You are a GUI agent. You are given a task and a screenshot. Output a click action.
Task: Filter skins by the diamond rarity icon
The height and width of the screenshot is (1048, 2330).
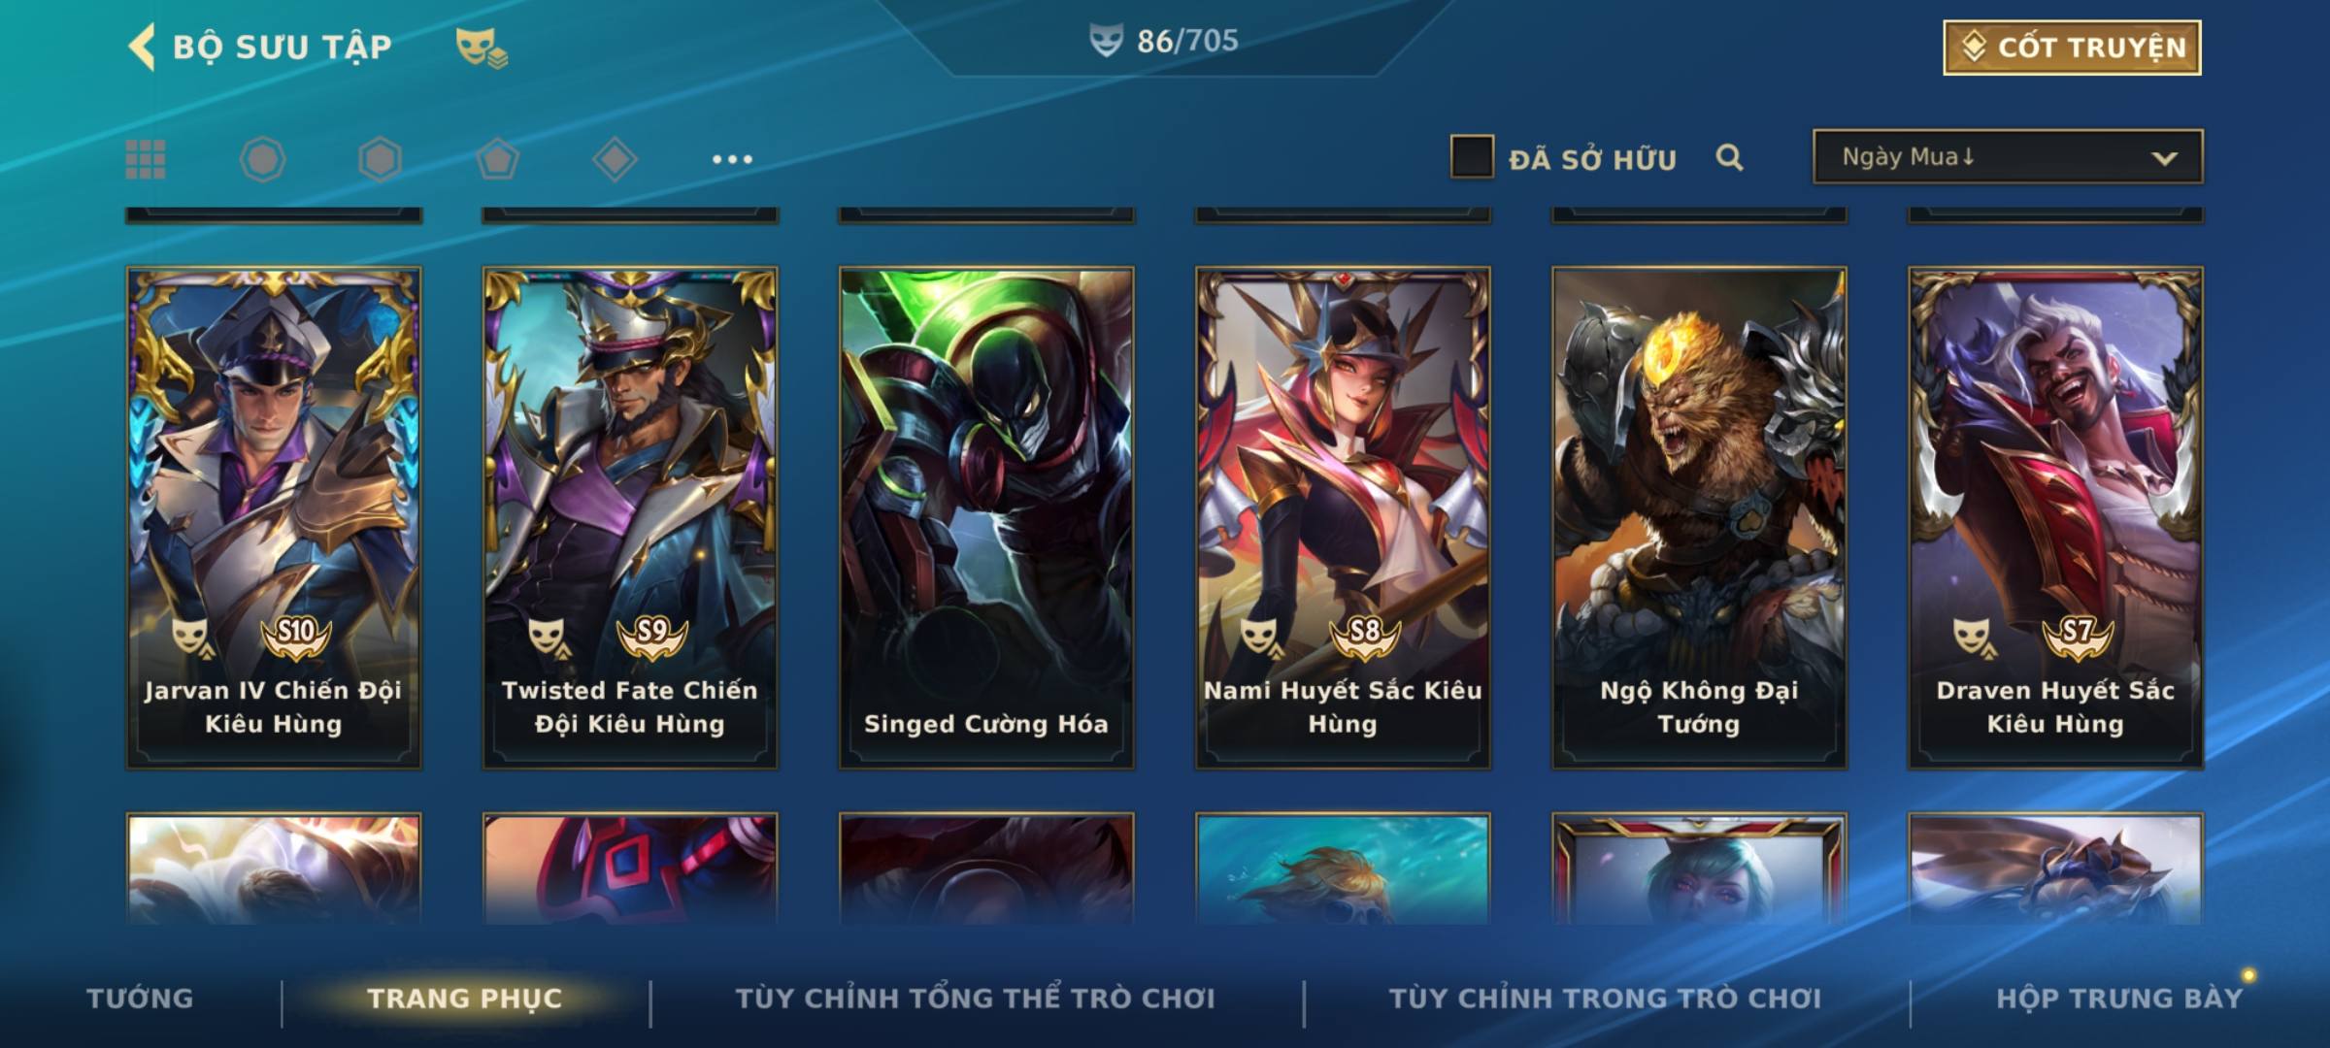pos(615,159)
